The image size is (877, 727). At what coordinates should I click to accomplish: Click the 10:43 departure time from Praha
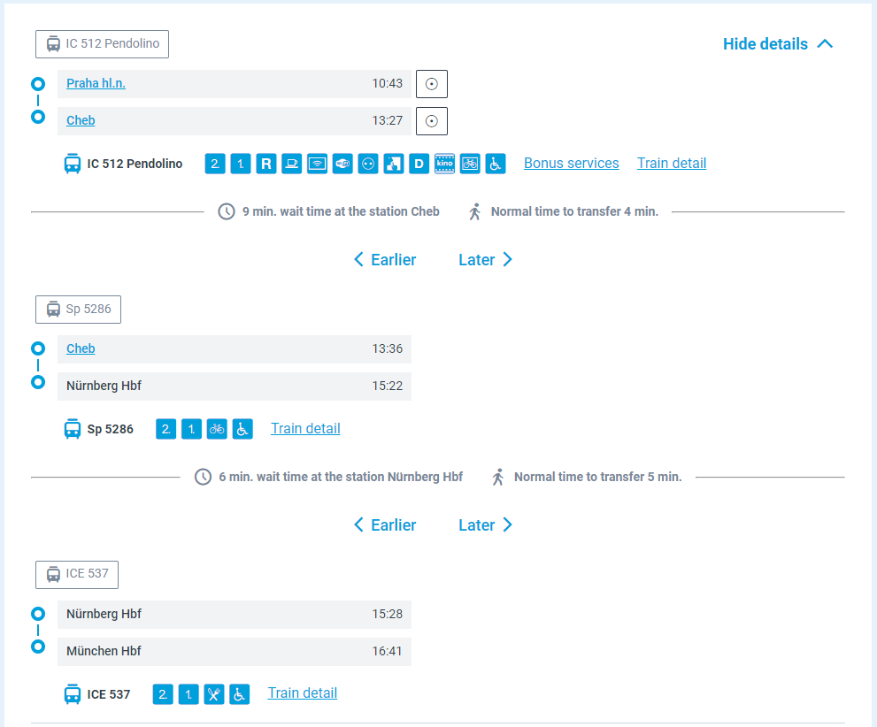pyautogui.click(x=387, y=83)
